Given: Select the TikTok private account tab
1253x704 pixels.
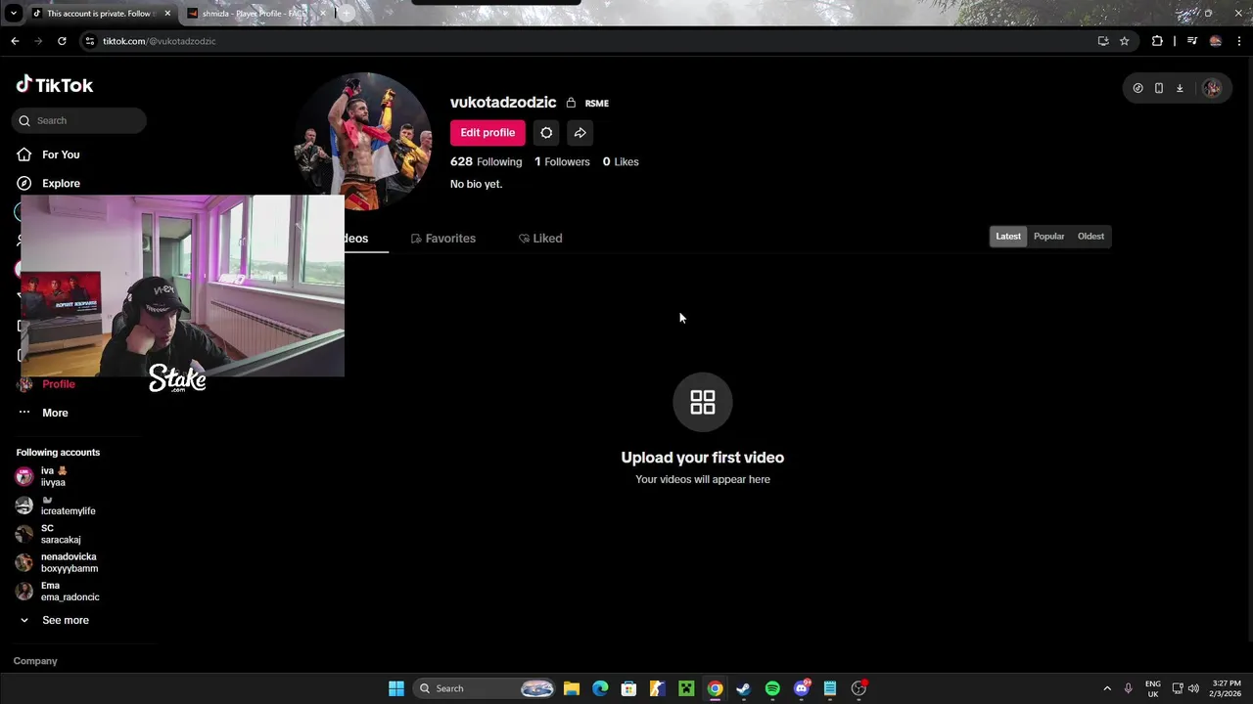Looking at the screenshot, I should (101, 14).
